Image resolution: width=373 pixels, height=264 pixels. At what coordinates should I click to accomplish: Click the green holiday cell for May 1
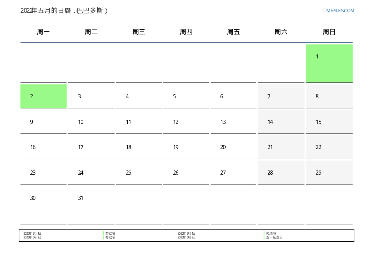[329, 63]
